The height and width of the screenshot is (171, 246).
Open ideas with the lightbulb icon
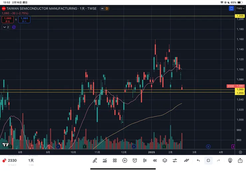click(230, 160)
